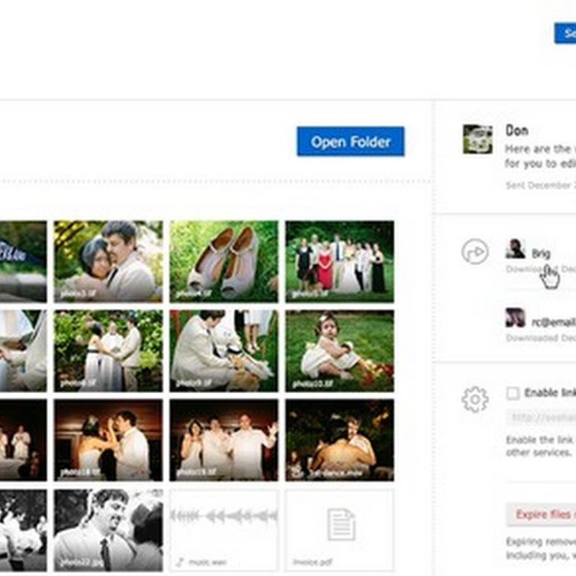The image size is (576, 576).
Task: Click the sender name "Don"
Action: tap(517, 130)
